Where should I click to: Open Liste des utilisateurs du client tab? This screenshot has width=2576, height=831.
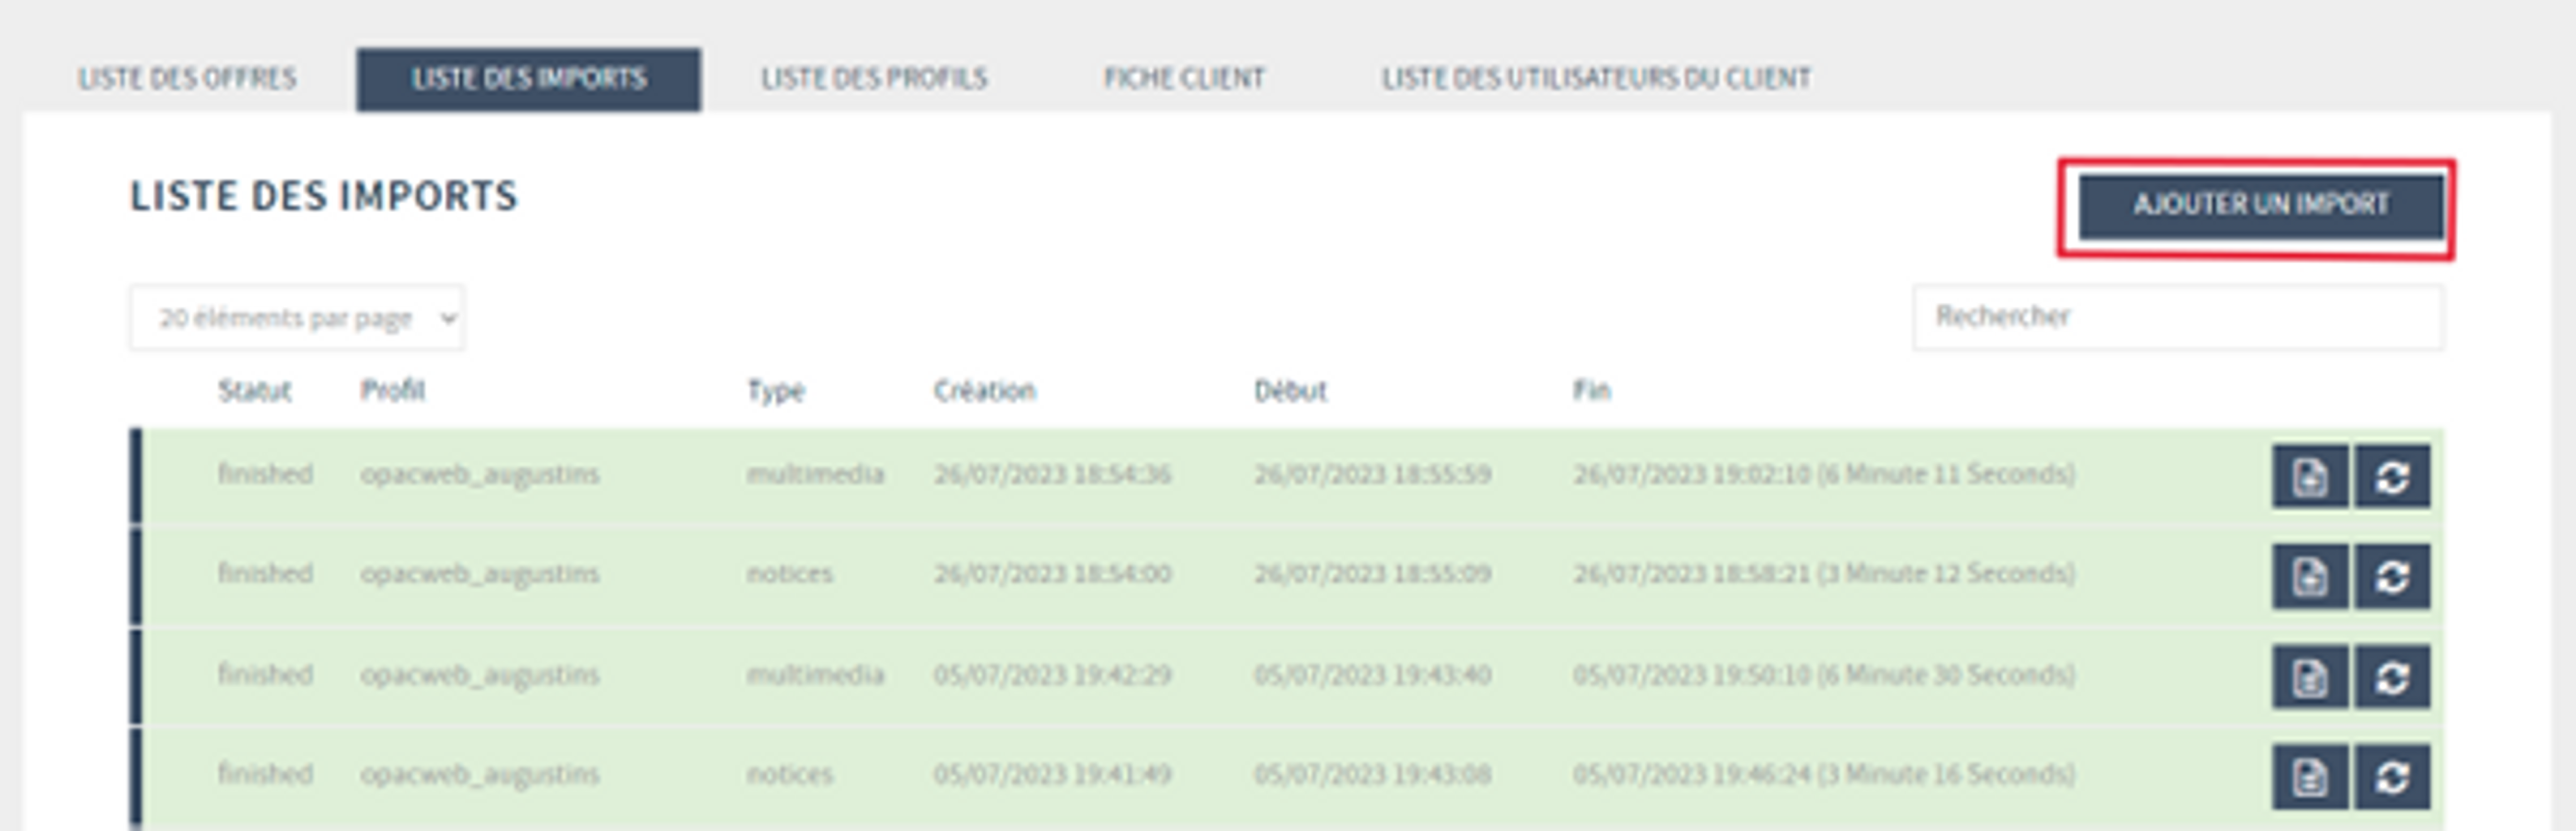(x=1596, y=78)
